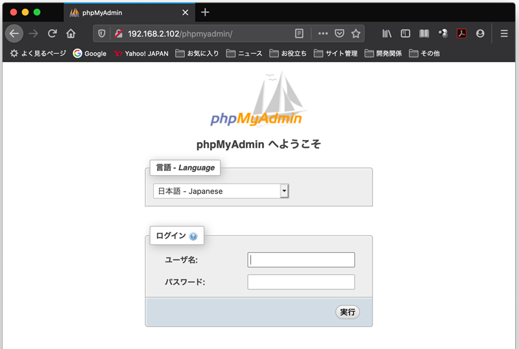Click the yellow macOS minimize button

point(25,12)
